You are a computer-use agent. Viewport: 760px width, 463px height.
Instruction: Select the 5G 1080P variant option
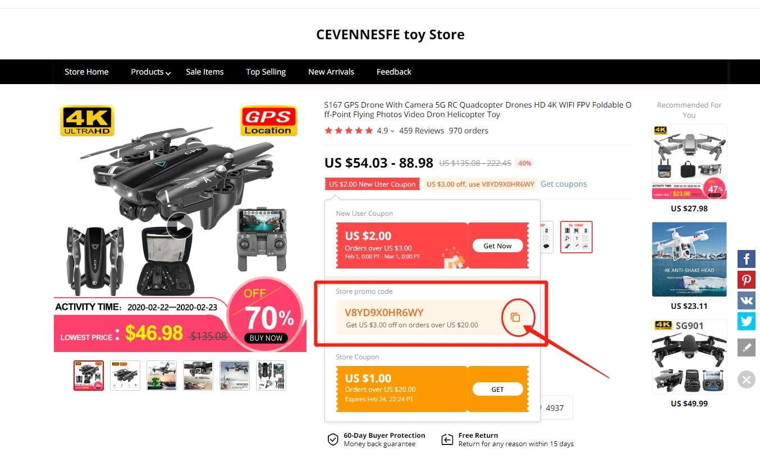pos(576,237)
